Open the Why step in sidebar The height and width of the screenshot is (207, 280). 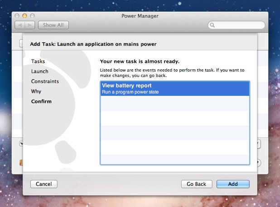pyautogui.click(x=36, y=91)
